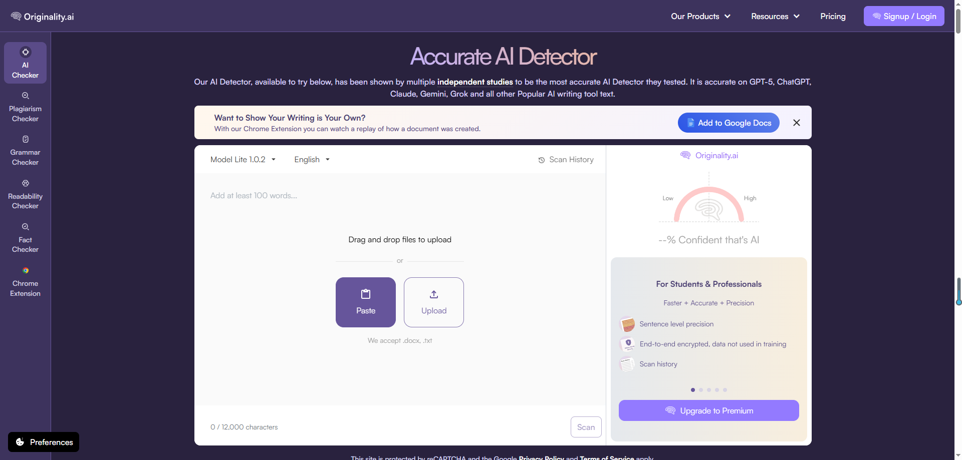Image resolution: width=962 pixels, height=460 pixels.
Task: Click 'Drag and drop files to upload' text
Action: (x=400, y=240)
